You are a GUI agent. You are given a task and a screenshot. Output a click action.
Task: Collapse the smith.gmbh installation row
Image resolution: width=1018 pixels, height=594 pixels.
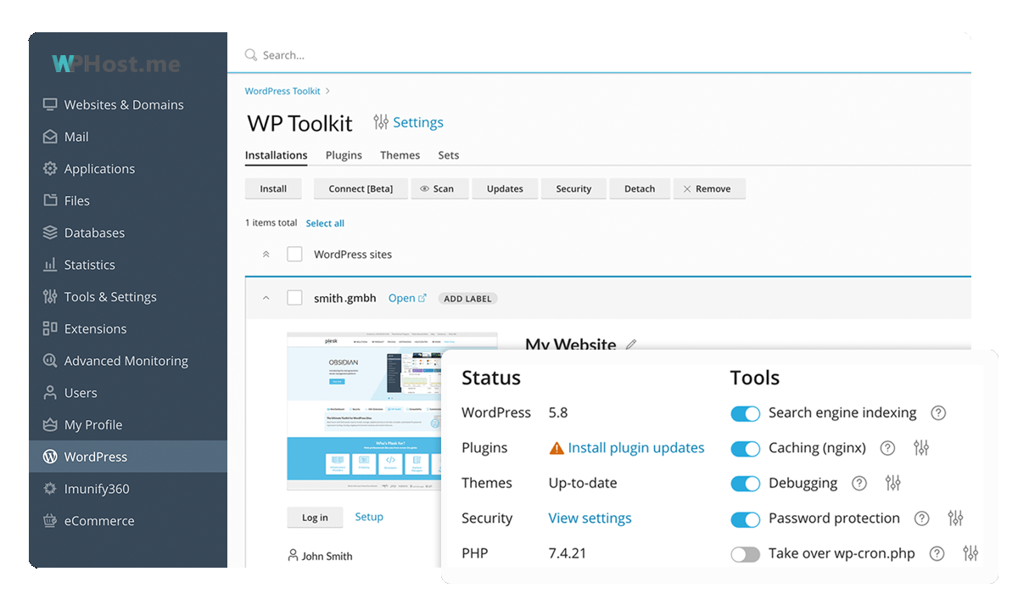[266, 298]
